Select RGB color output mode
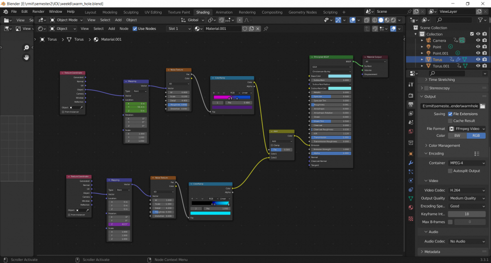This screenshot has width=491, height=263. pyautogui.click(x=476, y=136)
